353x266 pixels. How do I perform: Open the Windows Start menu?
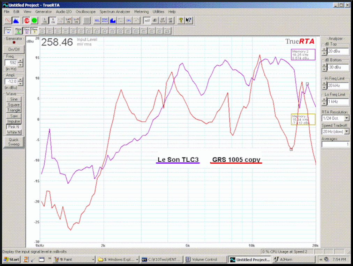12,259
